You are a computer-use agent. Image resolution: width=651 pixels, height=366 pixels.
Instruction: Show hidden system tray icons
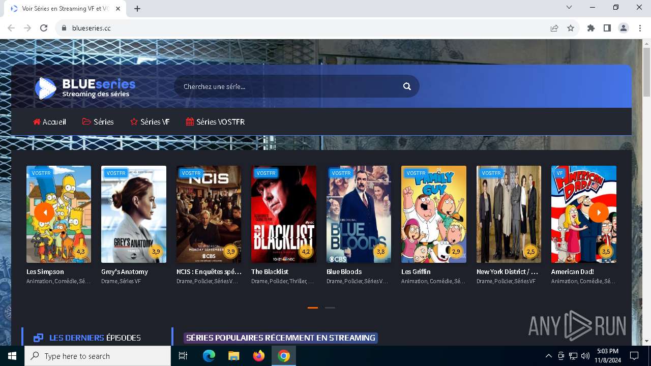coord(548,356)
